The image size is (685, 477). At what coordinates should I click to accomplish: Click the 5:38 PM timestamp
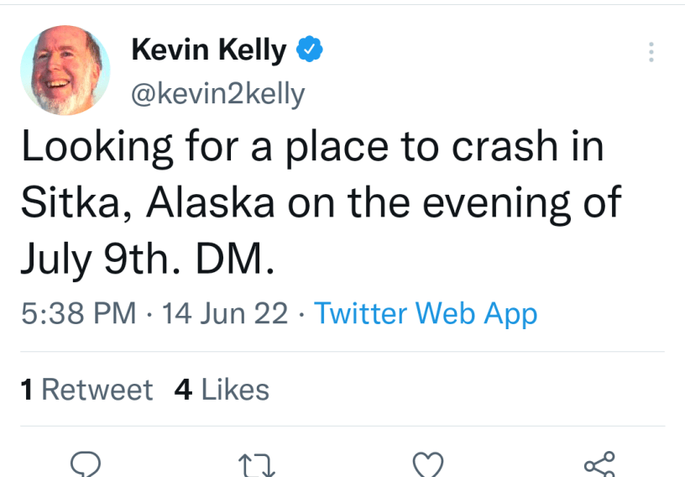[78, 314]
